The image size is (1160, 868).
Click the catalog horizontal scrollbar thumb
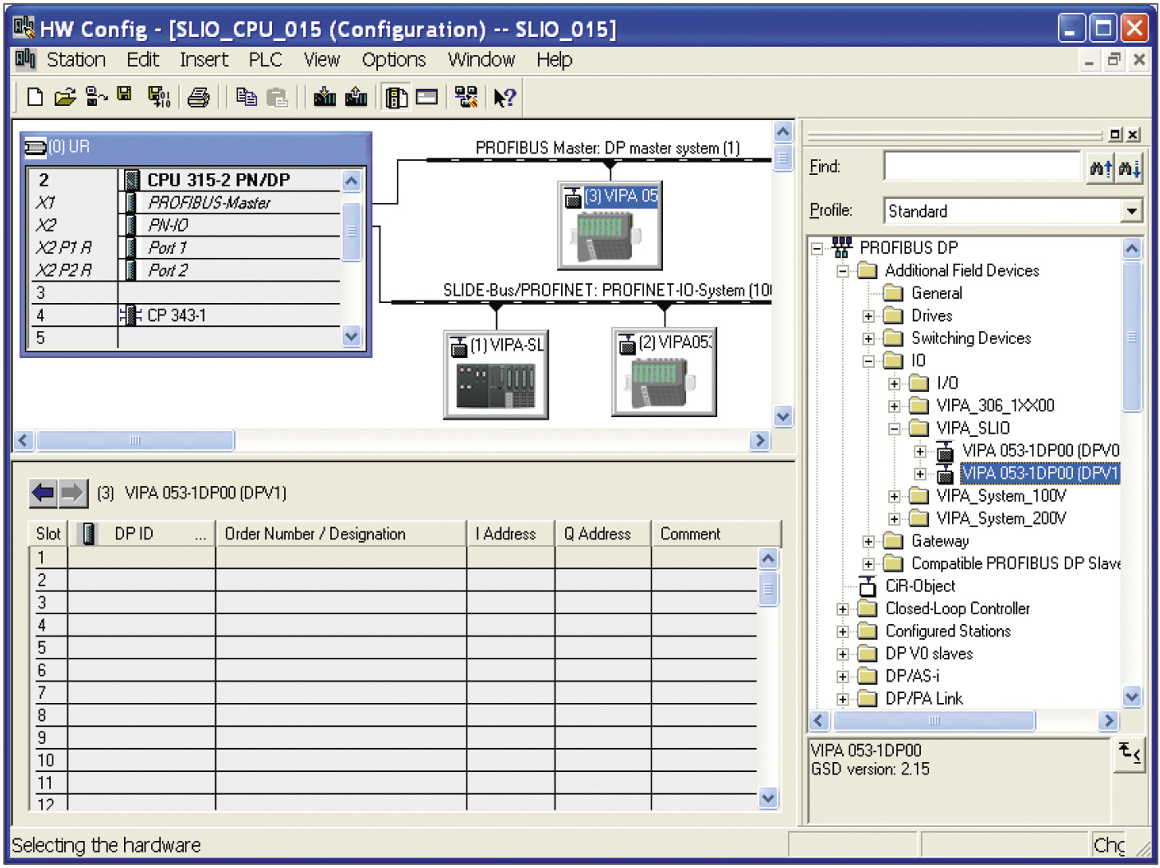934,721
